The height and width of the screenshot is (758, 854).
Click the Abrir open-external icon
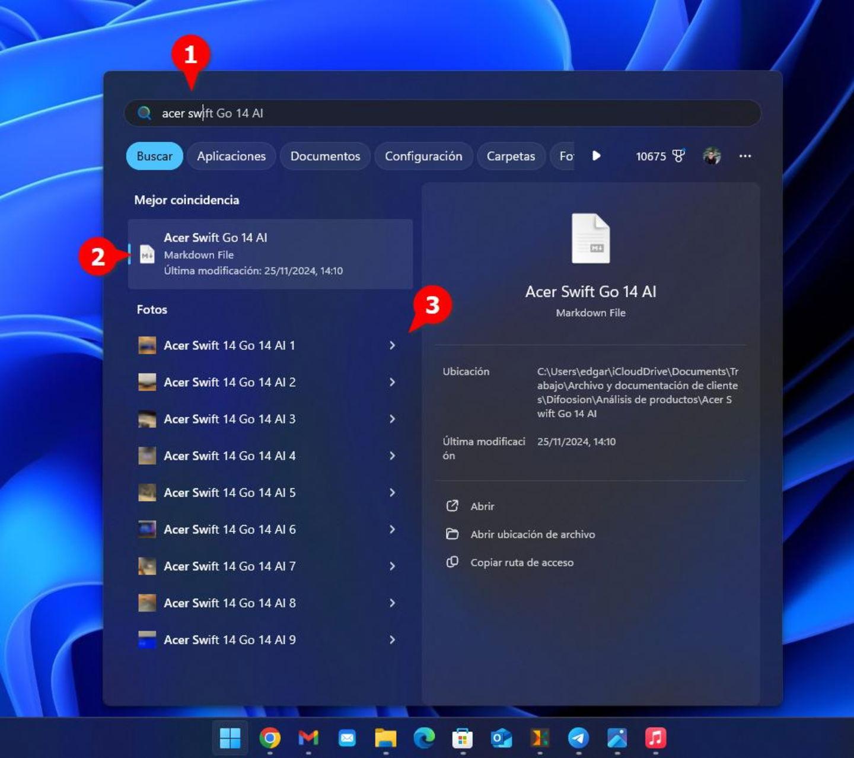pyautogui.click(x=452, y=506)
